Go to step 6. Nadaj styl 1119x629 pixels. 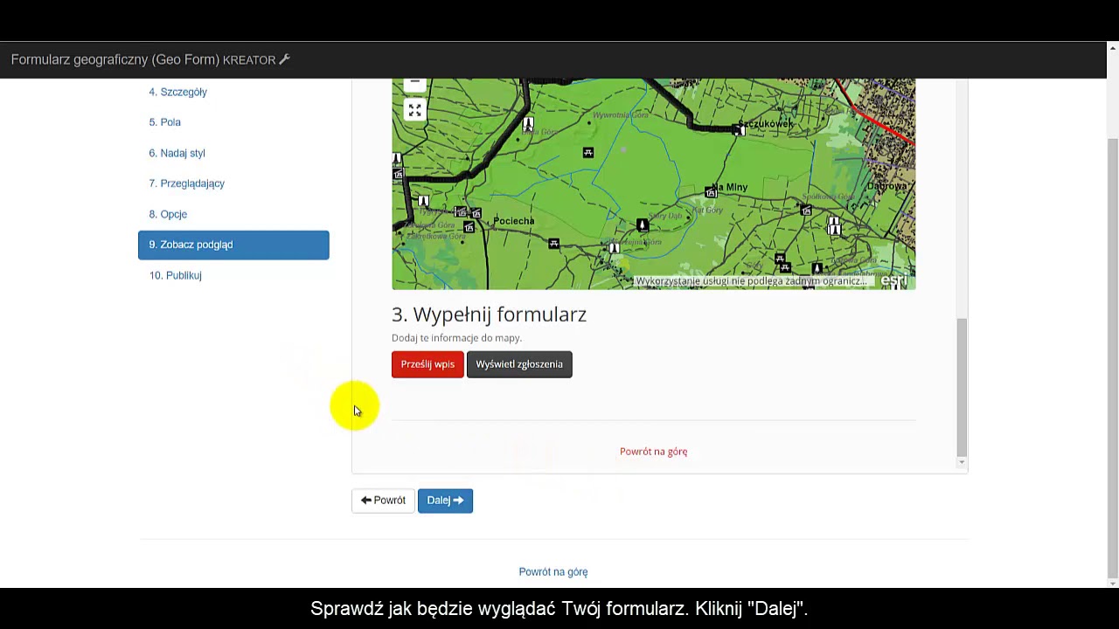click(177, 153)
